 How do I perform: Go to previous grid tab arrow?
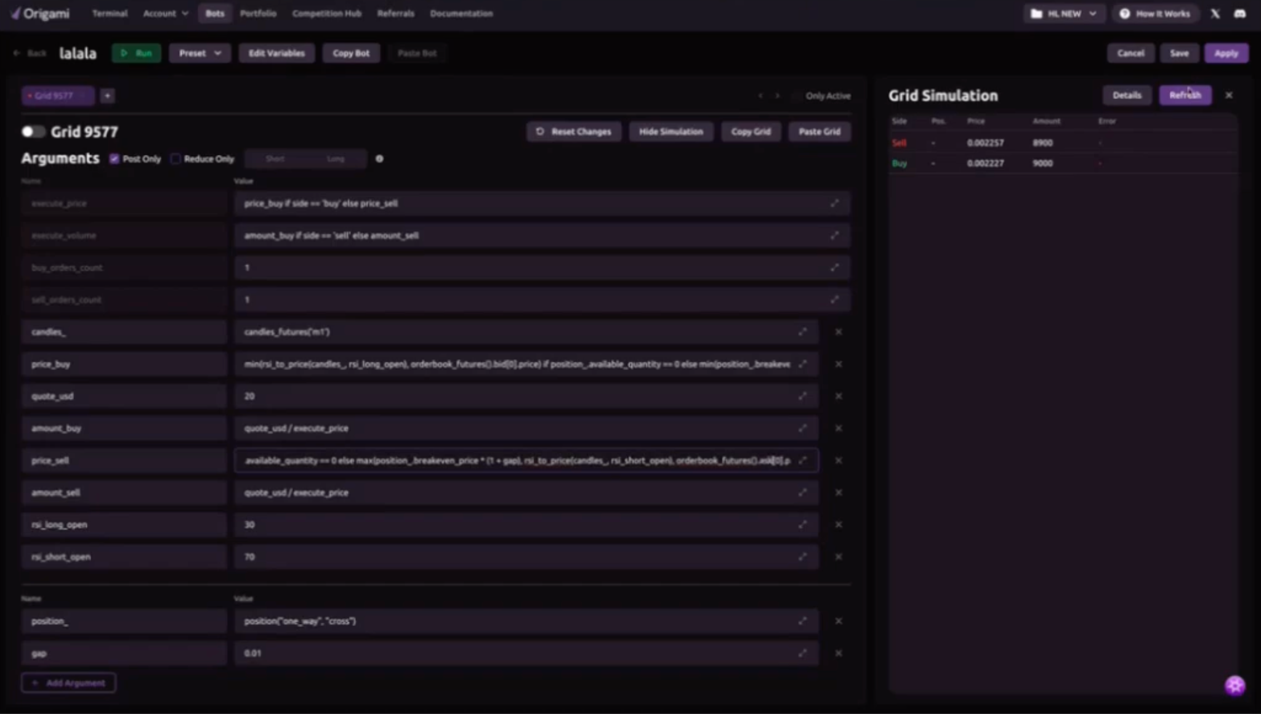[x=760, y=95]
